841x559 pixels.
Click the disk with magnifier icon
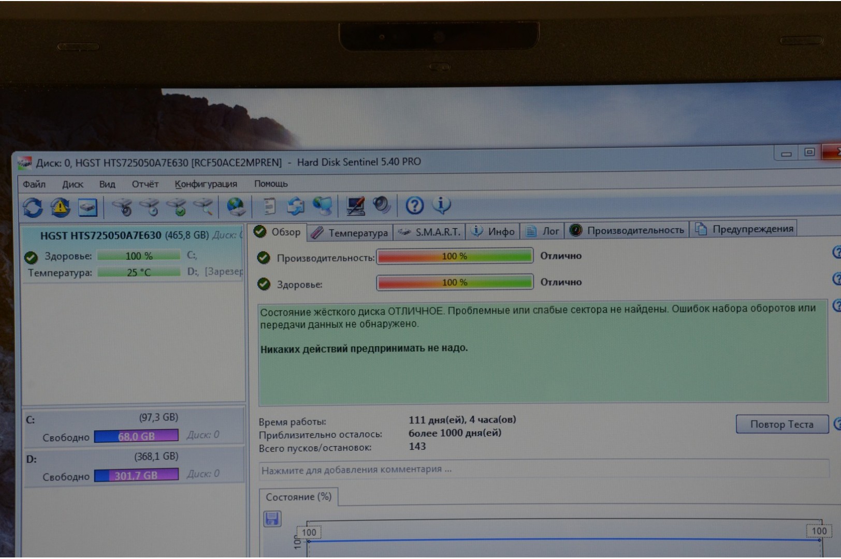[x=204, y=207]
